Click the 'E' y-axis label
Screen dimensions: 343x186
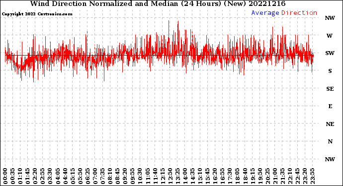point(330,106)
